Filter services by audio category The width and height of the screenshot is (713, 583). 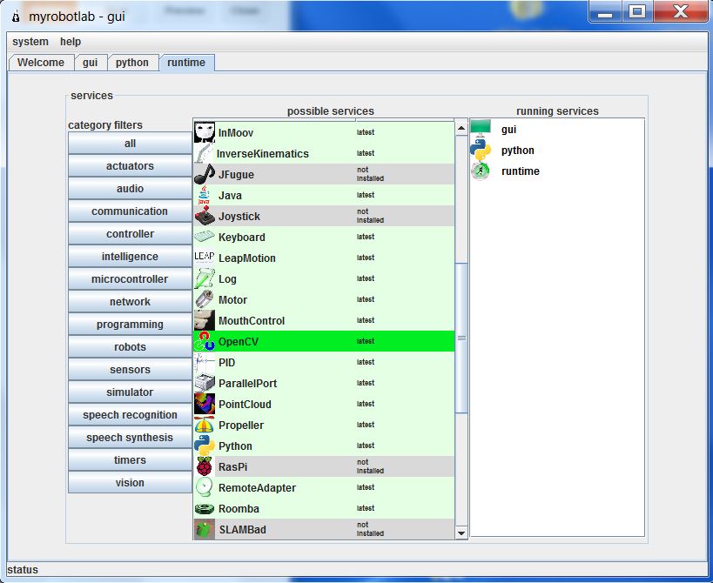click(x=130, y=189)
